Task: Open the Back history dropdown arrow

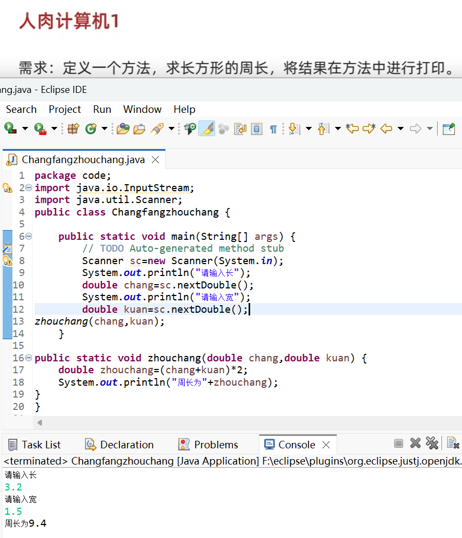Action: (x=400, y=129)
